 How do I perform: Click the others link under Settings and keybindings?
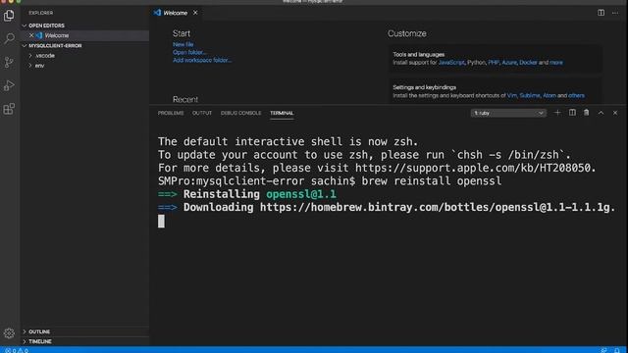click(x=576, y=96)
